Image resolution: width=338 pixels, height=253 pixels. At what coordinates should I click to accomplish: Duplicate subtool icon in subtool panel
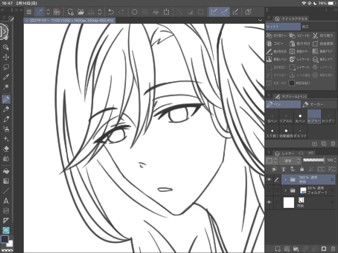click(x=324, y=143)
